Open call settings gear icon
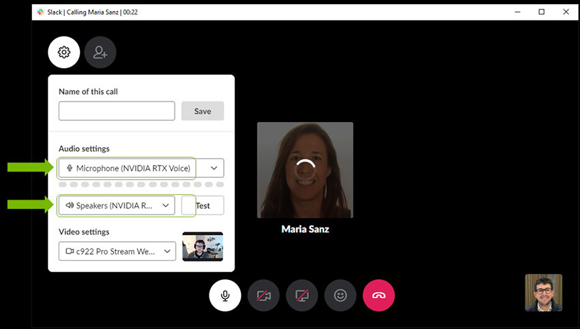This screenshot has height=329, width=580. pyautogui.click(x=64, y=52)
